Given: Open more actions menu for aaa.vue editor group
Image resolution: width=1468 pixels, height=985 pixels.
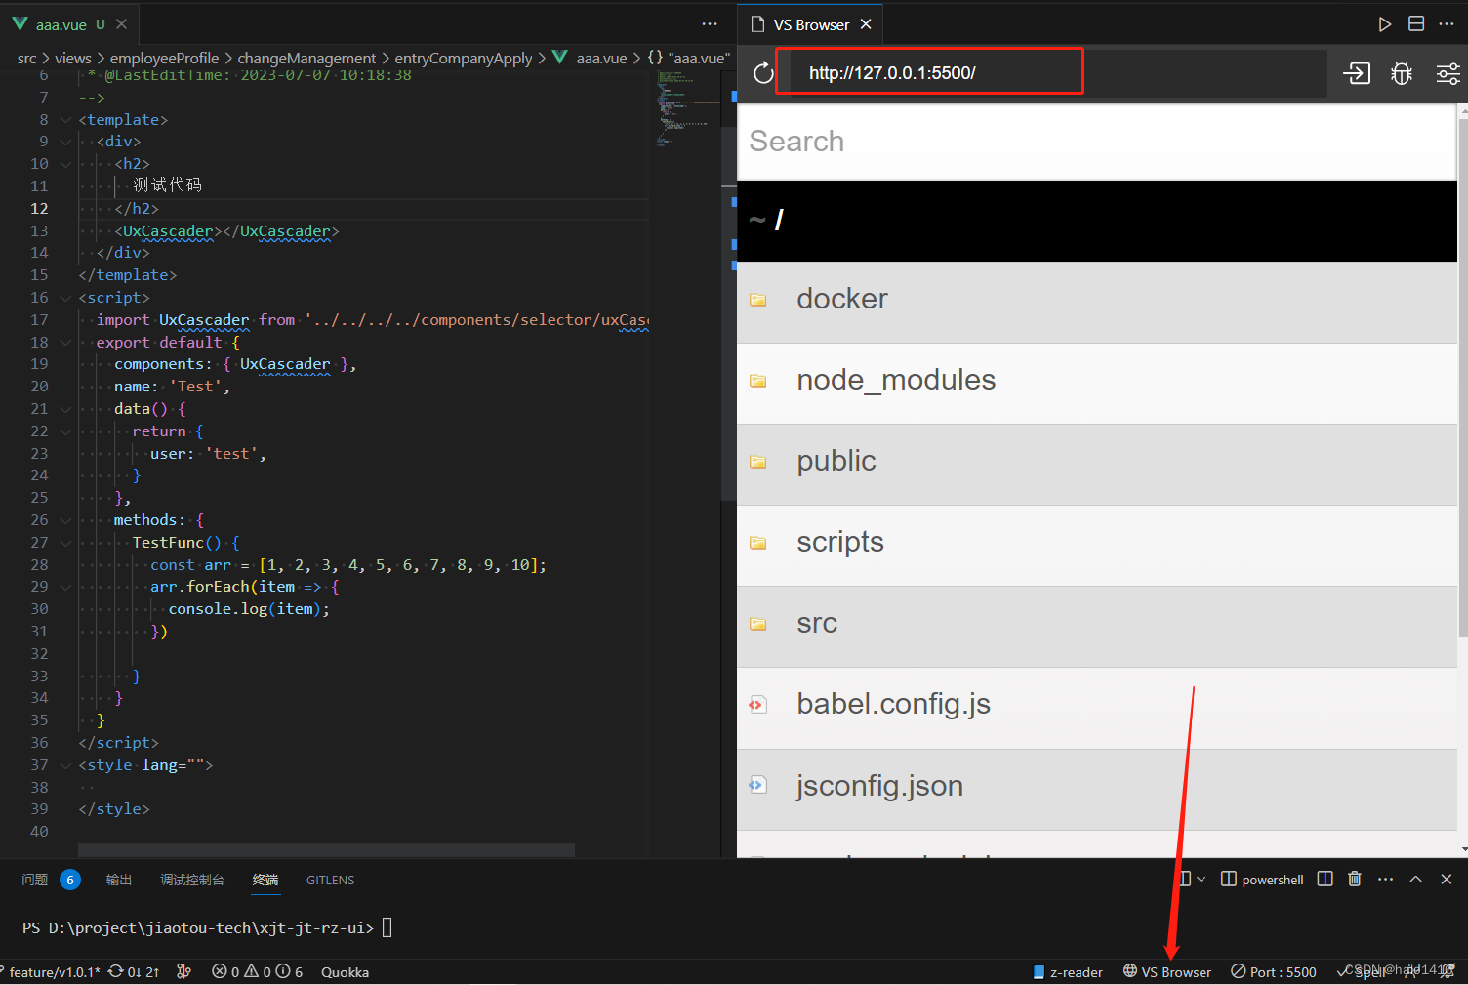Looking at the screenshot, I should pyautogui.click(x=710, y=24).
